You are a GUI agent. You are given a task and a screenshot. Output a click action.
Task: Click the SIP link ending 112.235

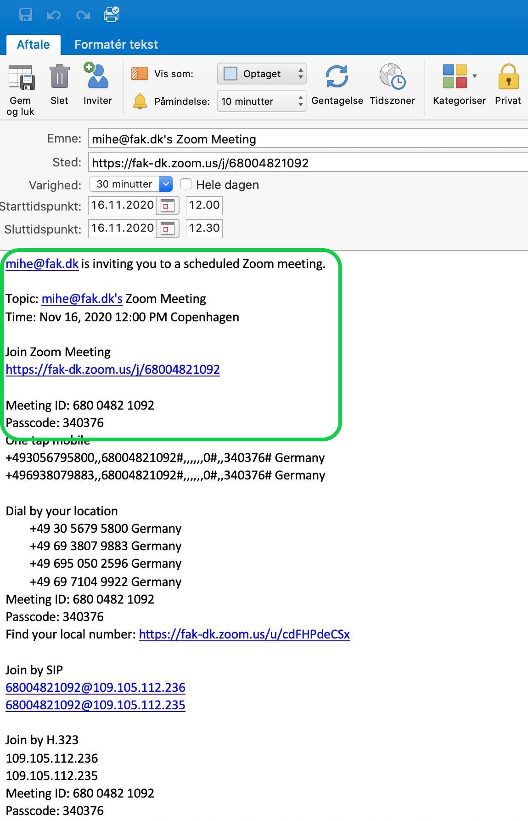point(95,705)
